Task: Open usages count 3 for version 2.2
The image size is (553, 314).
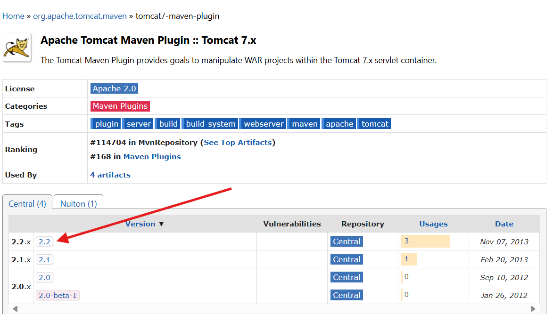Action: (407, 241)
